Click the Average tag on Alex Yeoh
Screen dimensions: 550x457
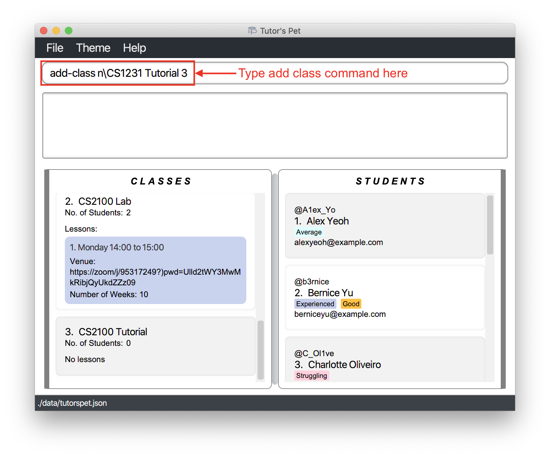[x=309, y=232]
